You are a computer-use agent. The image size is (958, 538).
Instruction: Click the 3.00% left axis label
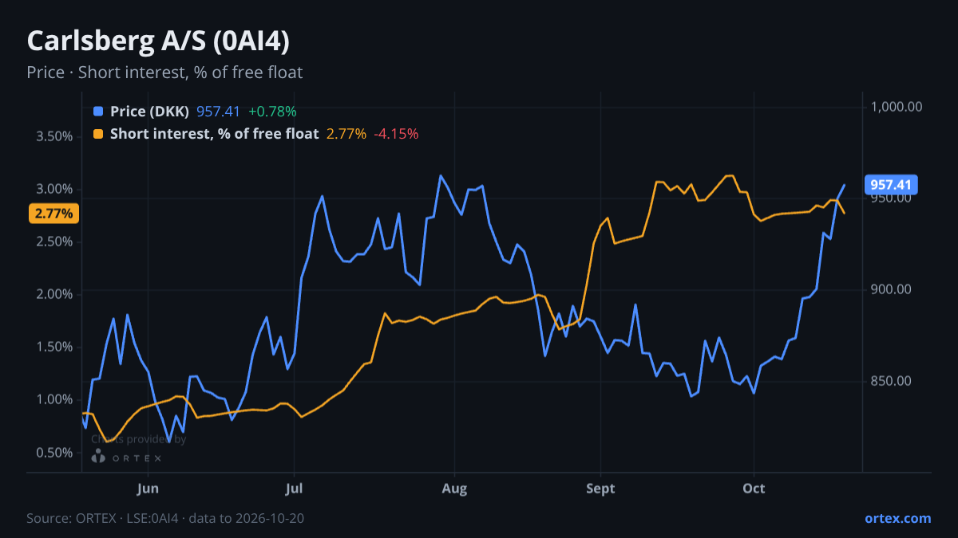tap(54, 189)
